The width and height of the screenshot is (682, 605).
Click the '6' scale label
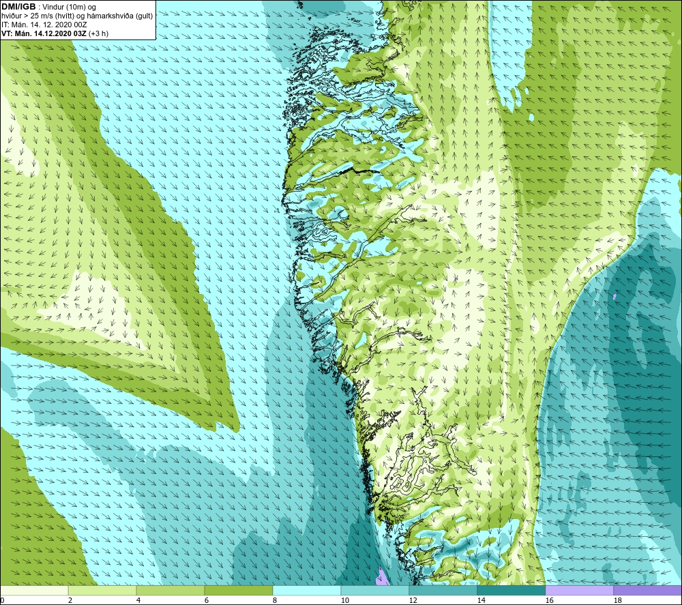pos(207,600)
